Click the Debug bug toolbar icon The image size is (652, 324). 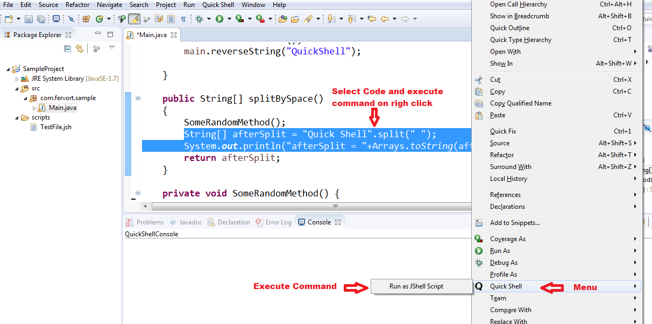click(x=199, y=19)
